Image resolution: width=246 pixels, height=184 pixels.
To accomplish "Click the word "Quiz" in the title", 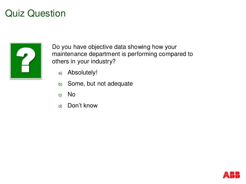I will coord(15,13).
